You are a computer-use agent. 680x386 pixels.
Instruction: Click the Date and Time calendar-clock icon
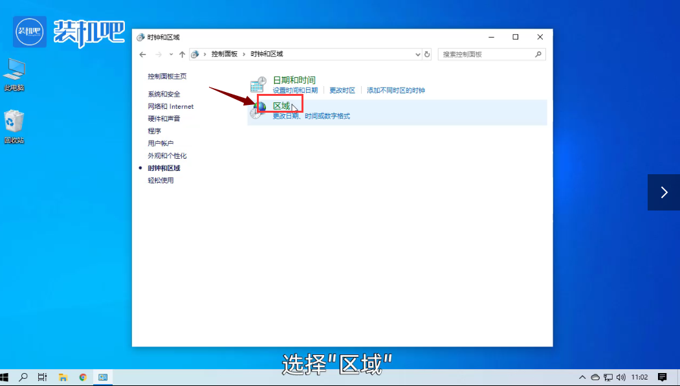258,84
